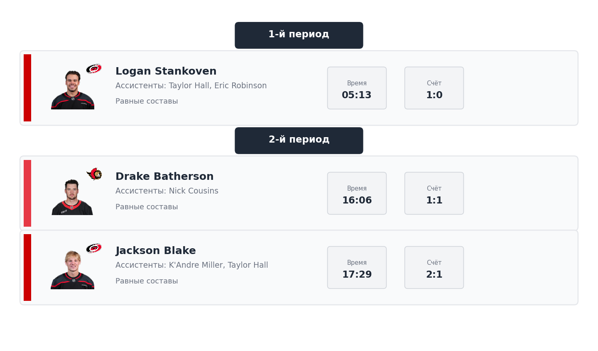Click the Hurricanes logo beside Jackson Blake
This screenshot has height=351, width=598.
pyautogui.click(x=94, y=248)
